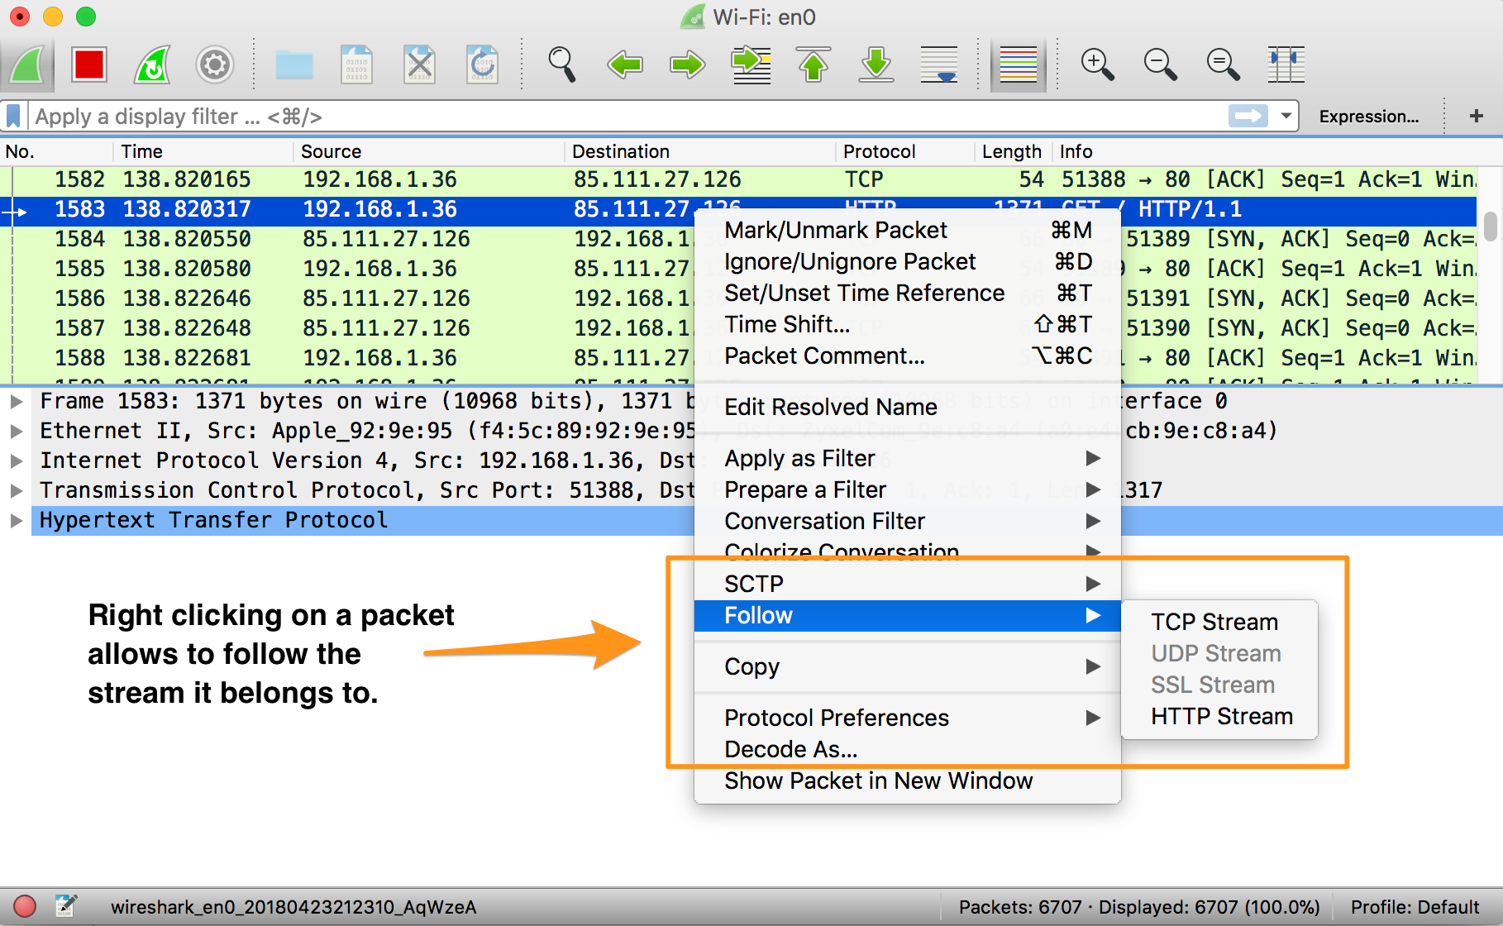This screenshot has width=1503, height=926.
Task: Open capture options gear icon
Action: point(215,64)
